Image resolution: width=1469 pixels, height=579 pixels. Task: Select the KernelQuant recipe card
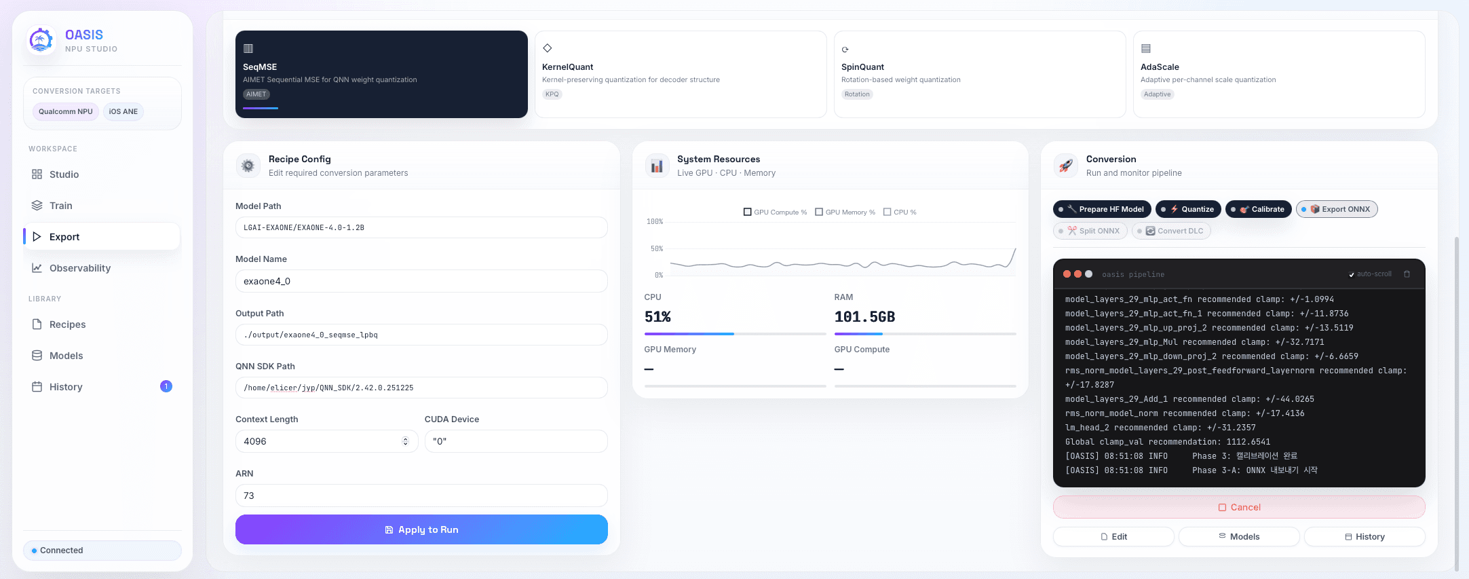pyautogui.click(x=681, y=74)
